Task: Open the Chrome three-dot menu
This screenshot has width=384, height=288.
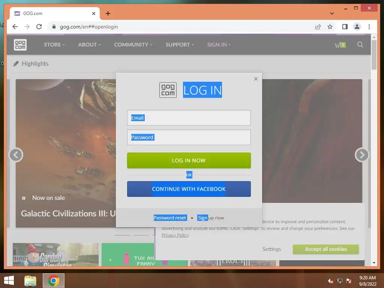Action: [369, 27]
